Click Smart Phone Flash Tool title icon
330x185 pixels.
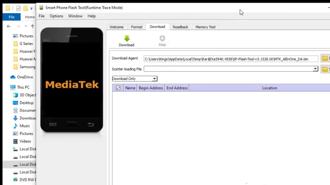tap(41, 7)
